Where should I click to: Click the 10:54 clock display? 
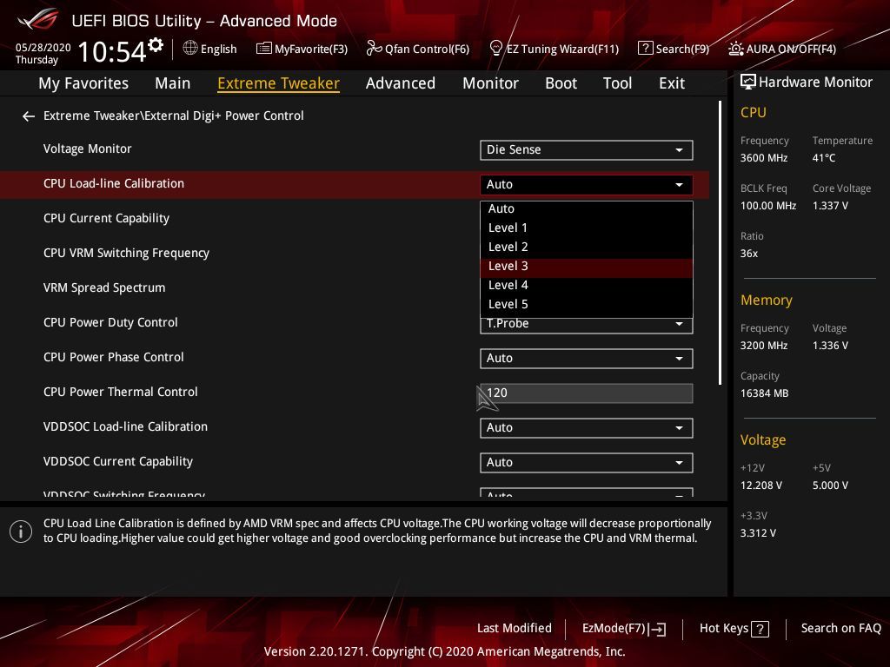click(x=112, y=51)
